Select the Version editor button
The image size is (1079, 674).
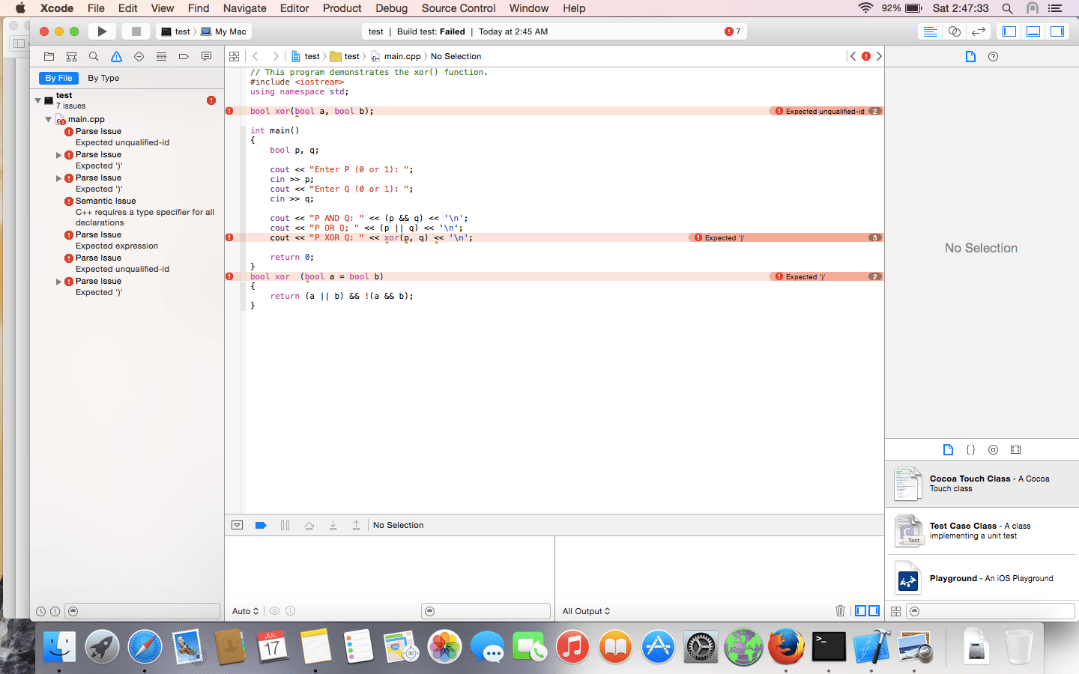(978, 31)
